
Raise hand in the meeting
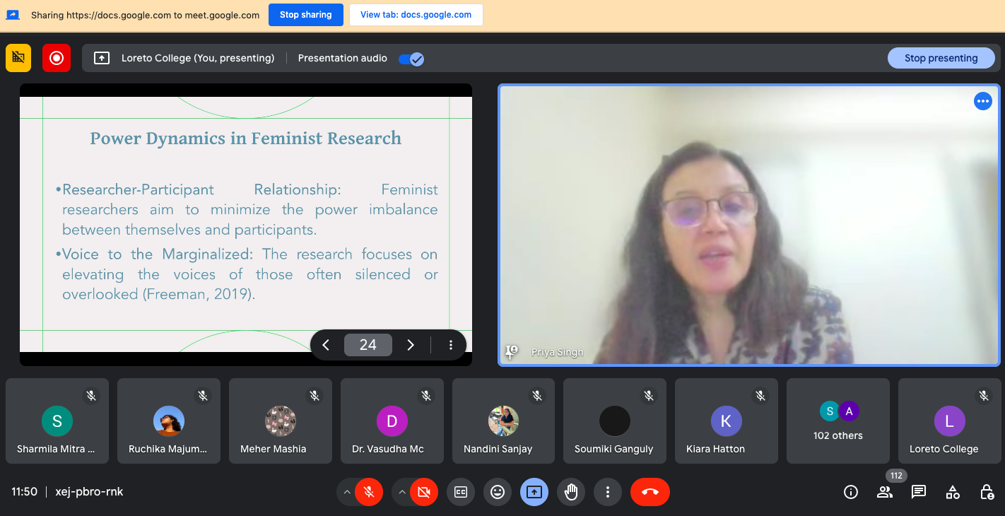tap(571, 492)
